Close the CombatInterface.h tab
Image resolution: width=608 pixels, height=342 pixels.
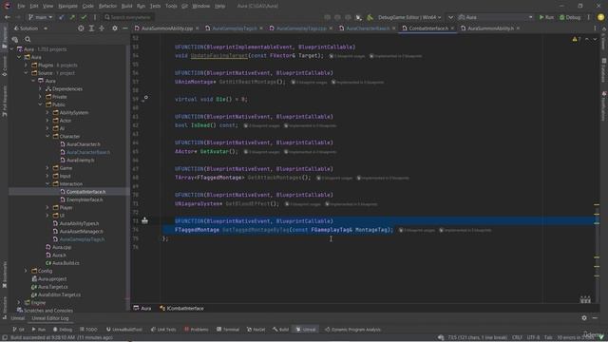point(452,28)
